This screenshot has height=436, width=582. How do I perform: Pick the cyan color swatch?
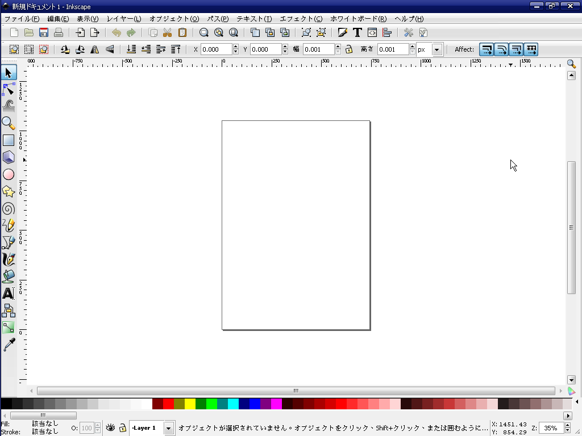click(233, 404)
